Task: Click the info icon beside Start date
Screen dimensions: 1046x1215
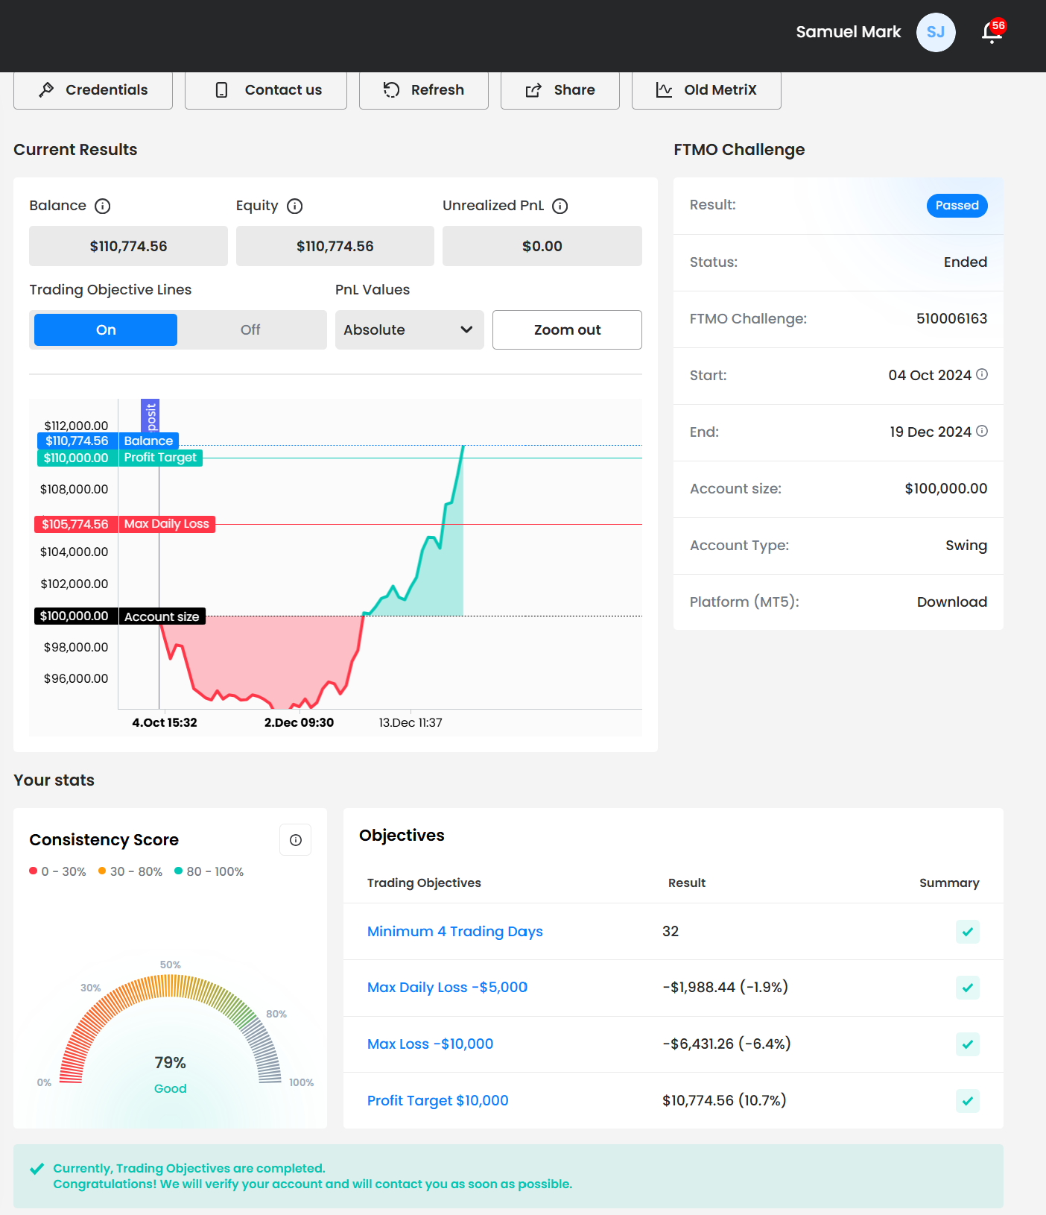Action: (982, 374)
